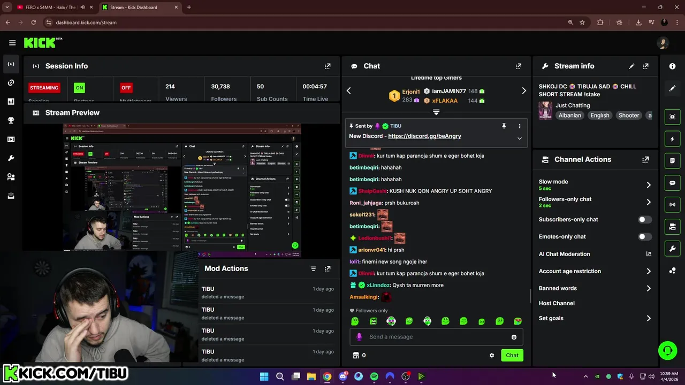Expand Followers-only chat options
Image resolution: width=685 pixels, height=385 pixels.
[x=649, y=202]
